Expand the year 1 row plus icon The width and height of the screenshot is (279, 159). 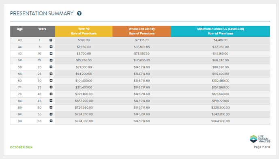point(51,40)
